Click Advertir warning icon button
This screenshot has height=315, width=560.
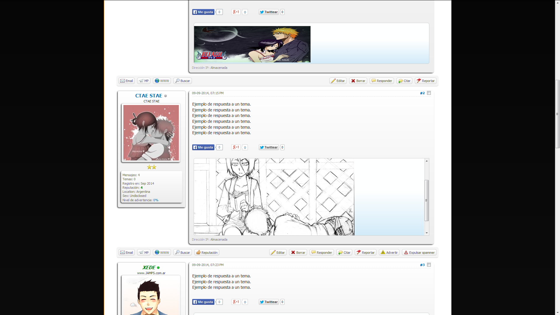click(x=389, y=253)
